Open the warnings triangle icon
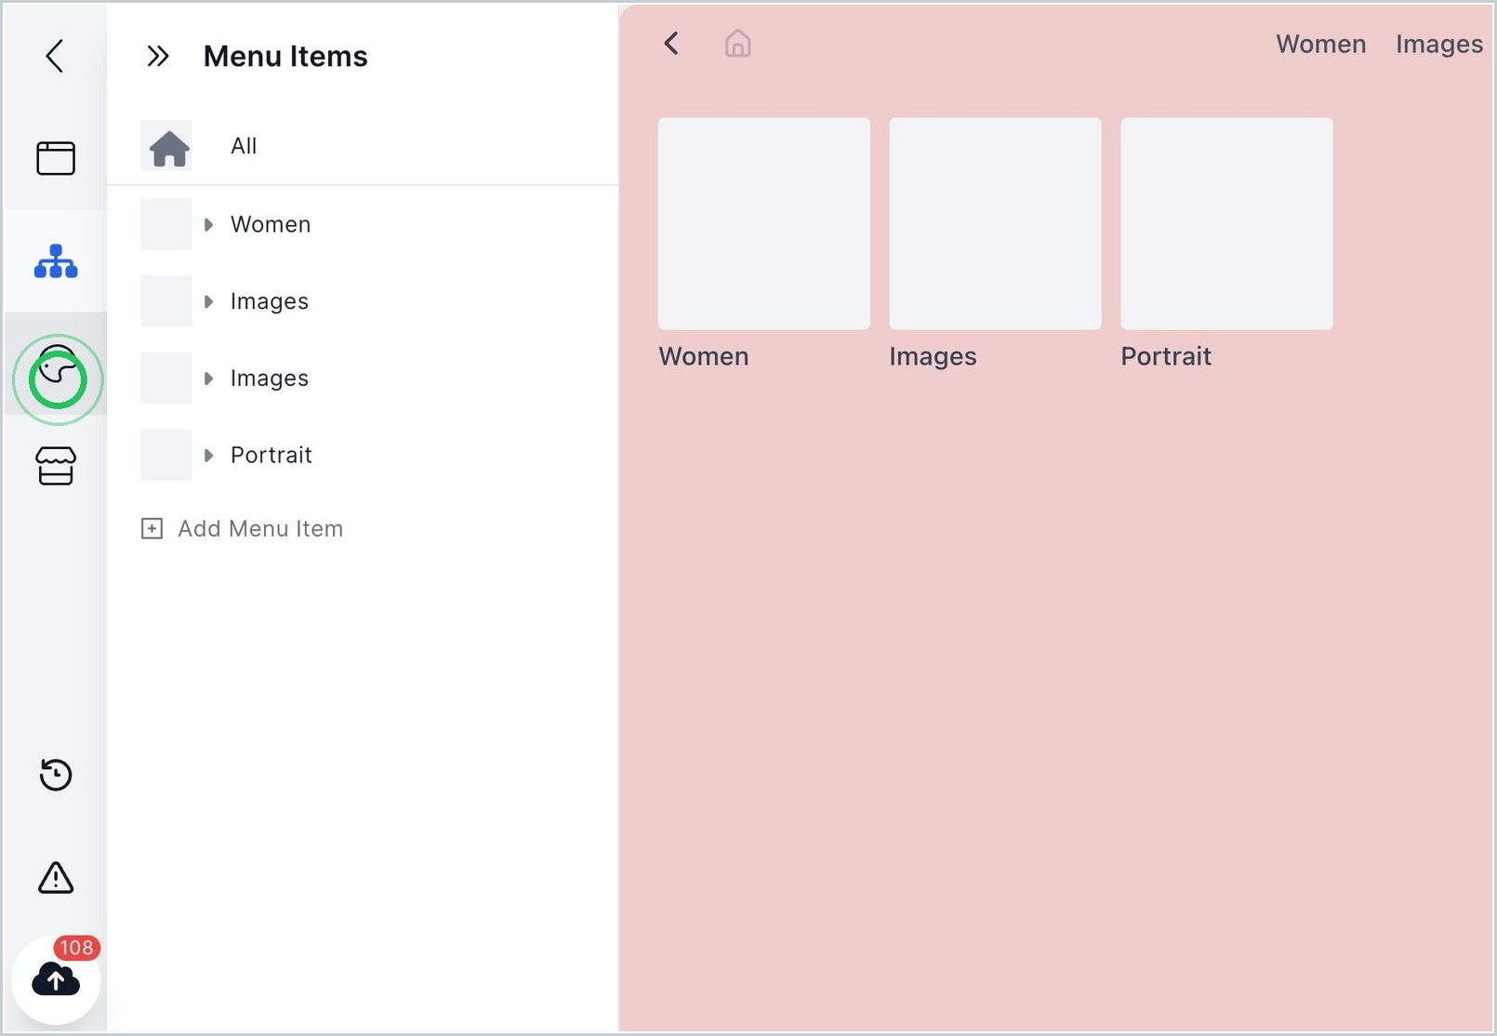The width and height of the screenshot is (1497, 1036). [56, 877]
